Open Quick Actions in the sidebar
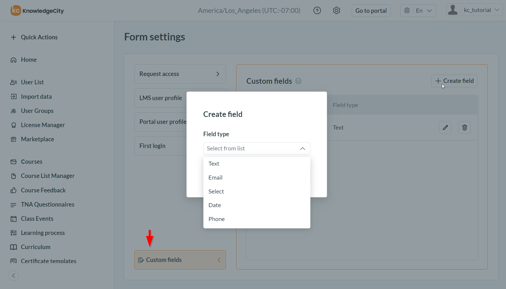This screenshot has height=289, width=506. 39,37
